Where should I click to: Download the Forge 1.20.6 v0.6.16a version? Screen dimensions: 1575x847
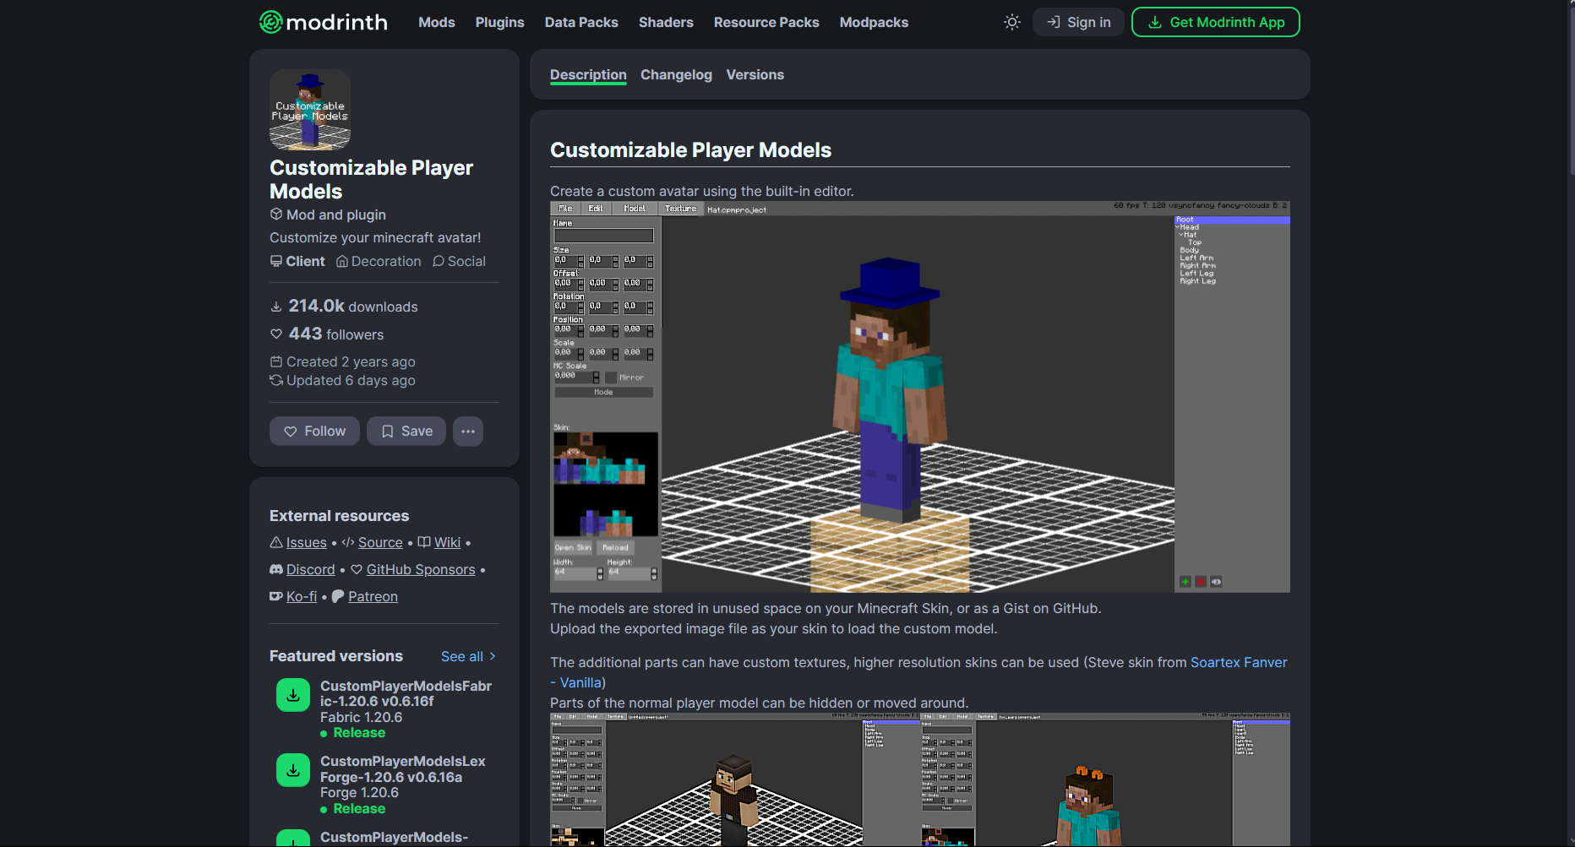[x=293, y=770]
